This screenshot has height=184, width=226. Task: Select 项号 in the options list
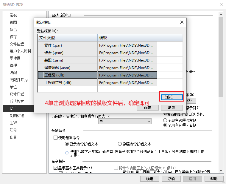pos(13,130)
